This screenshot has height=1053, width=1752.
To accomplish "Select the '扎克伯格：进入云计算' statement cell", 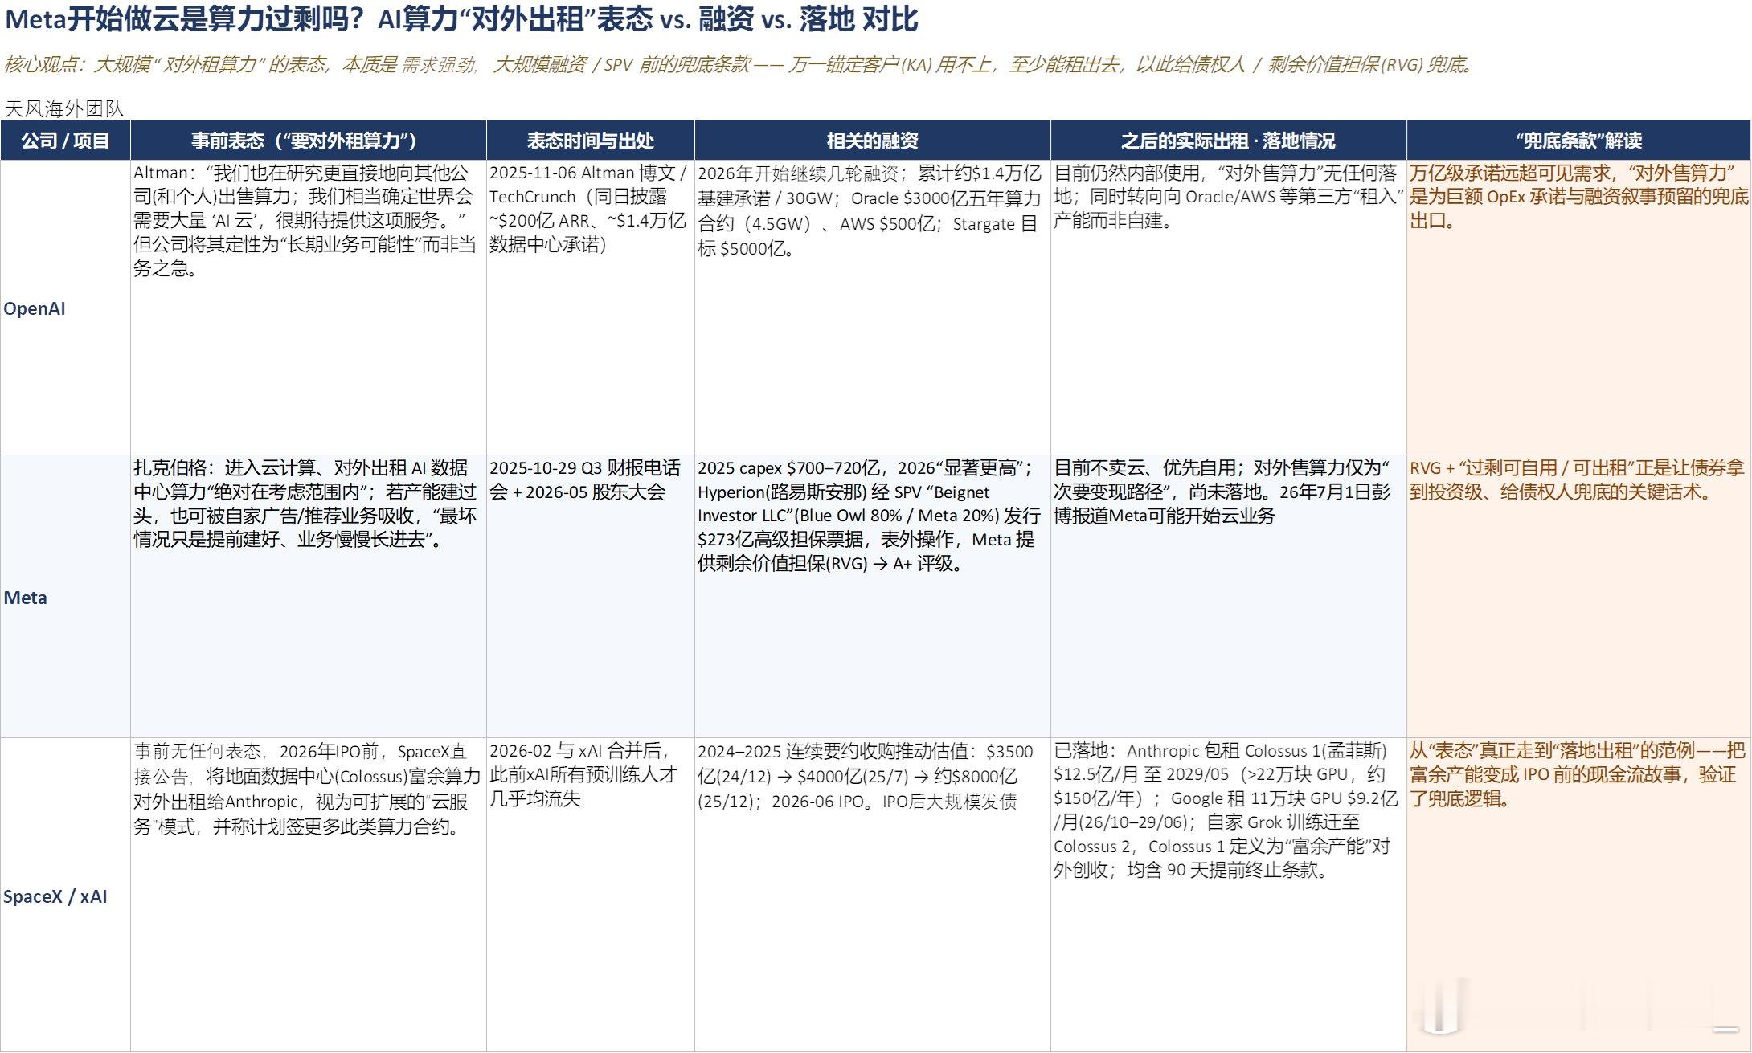I will pyautogui.click(x=309, y=597).
